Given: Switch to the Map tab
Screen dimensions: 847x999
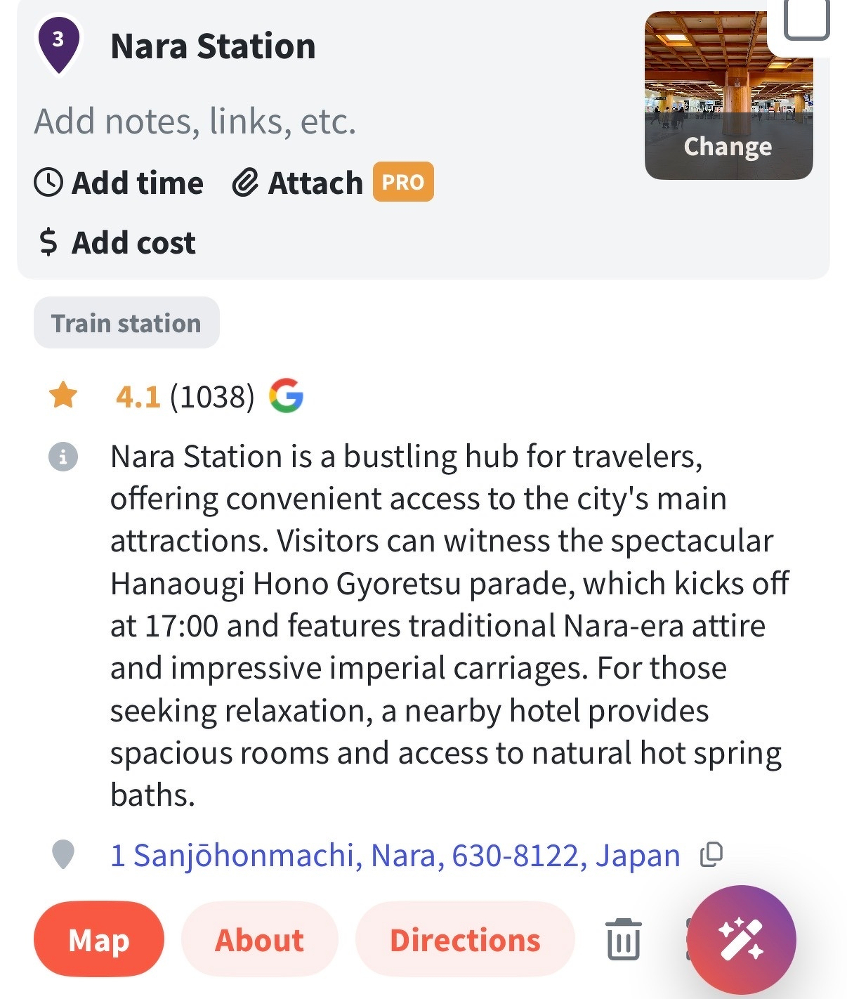Looking at the screenshot, I should tap(99, 940).
